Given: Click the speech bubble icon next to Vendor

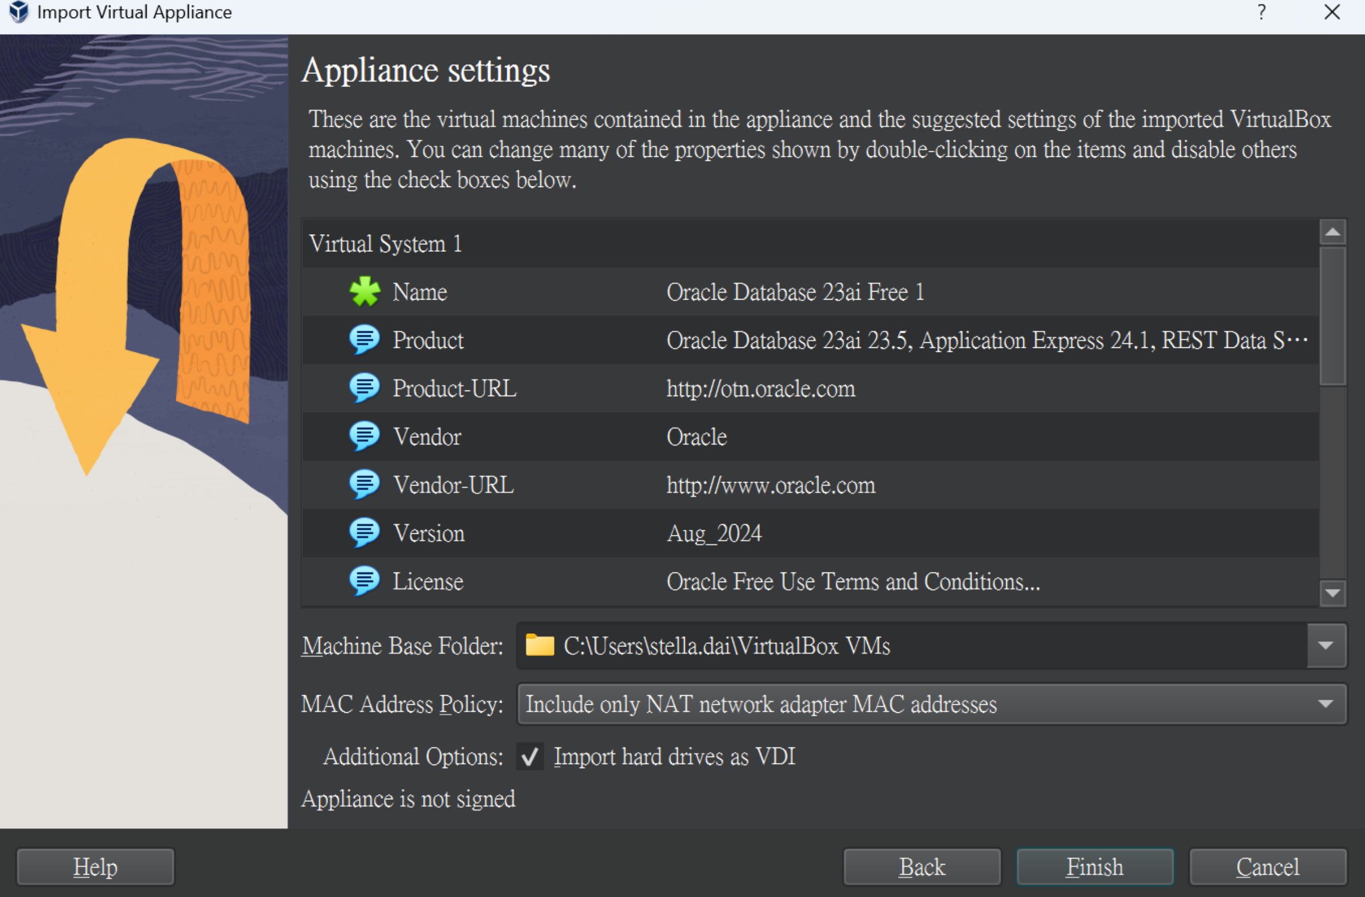Looking at the screenshot, I should 364,436.
